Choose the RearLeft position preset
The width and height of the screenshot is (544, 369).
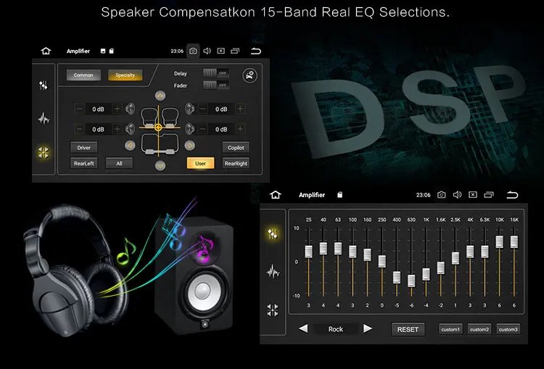(x=83, y=163)
